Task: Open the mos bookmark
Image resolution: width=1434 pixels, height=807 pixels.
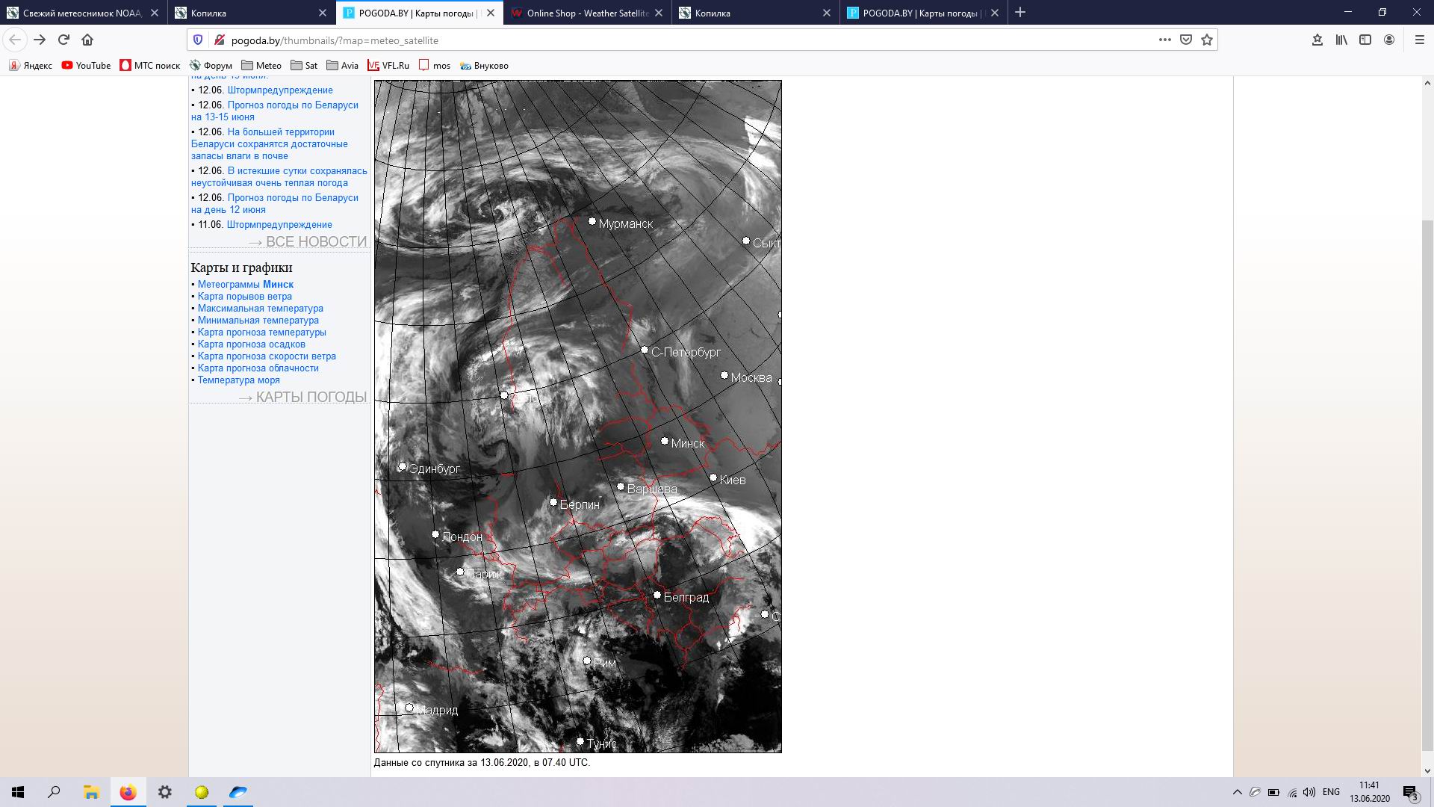Action: click(435, 66)
